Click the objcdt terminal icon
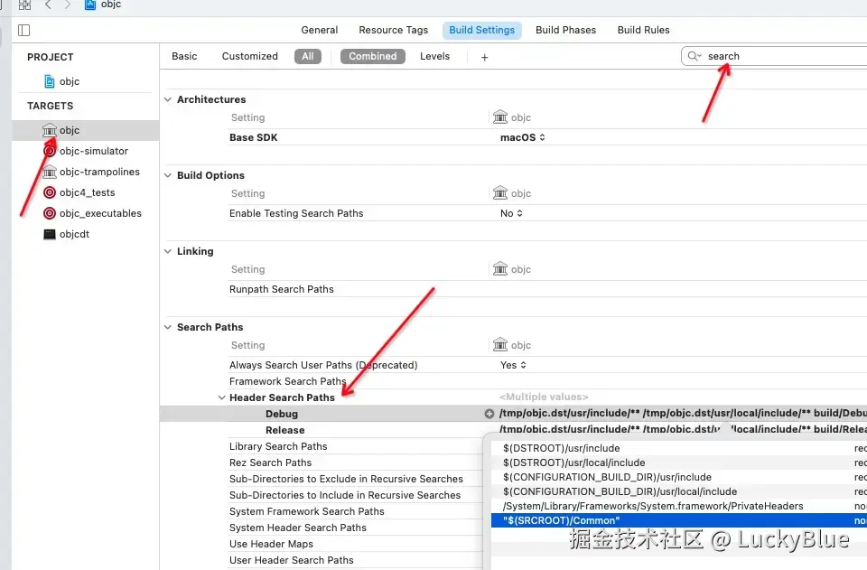 pyautogui.click(x=50, y=234)
